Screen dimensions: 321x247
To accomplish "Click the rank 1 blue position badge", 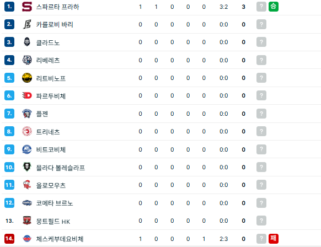I will 9,7.
